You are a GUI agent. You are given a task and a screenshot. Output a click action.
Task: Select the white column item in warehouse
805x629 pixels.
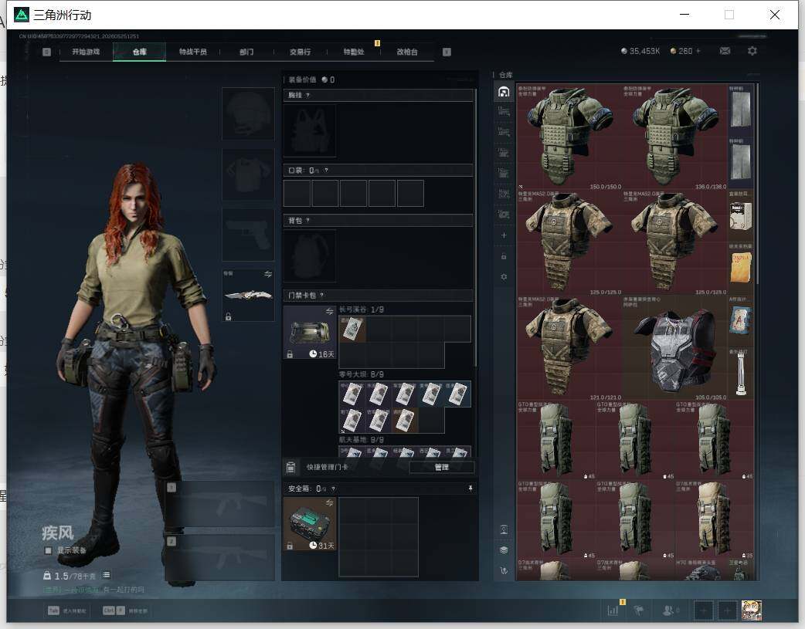coord(741,374)
